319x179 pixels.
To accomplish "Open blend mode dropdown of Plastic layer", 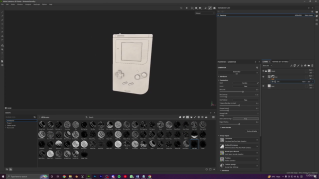I will (311, 70).
